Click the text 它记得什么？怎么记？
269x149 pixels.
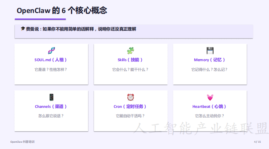[210, 69]
